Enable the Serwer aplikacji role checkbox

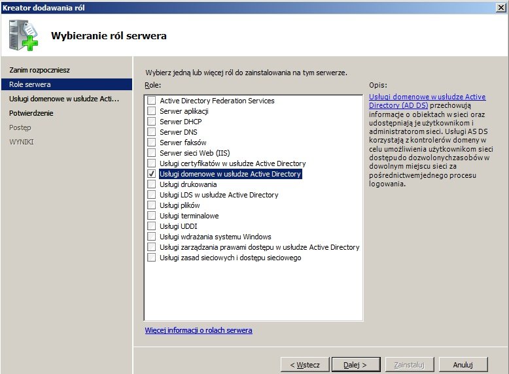(151, 111)
